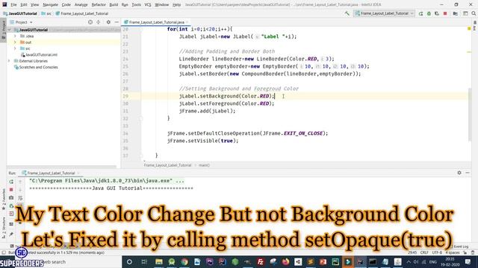
Task: Collapse the JavaGUITutorial root node
Action: pyautogui.click(x=10, y=30)
